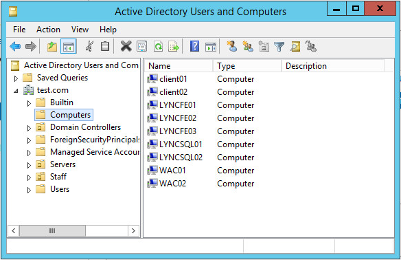This screenshot has height=260, width=401.
Task: Click the WAC02 computer icon
Action: pyautogui.click(x=152, y=183)
